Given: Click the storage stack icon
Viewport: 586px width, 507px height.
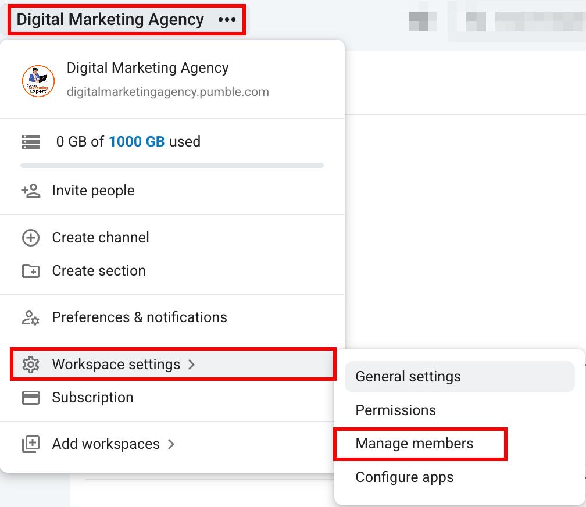Looking at the screenshot, I should [x=31, y=141].
